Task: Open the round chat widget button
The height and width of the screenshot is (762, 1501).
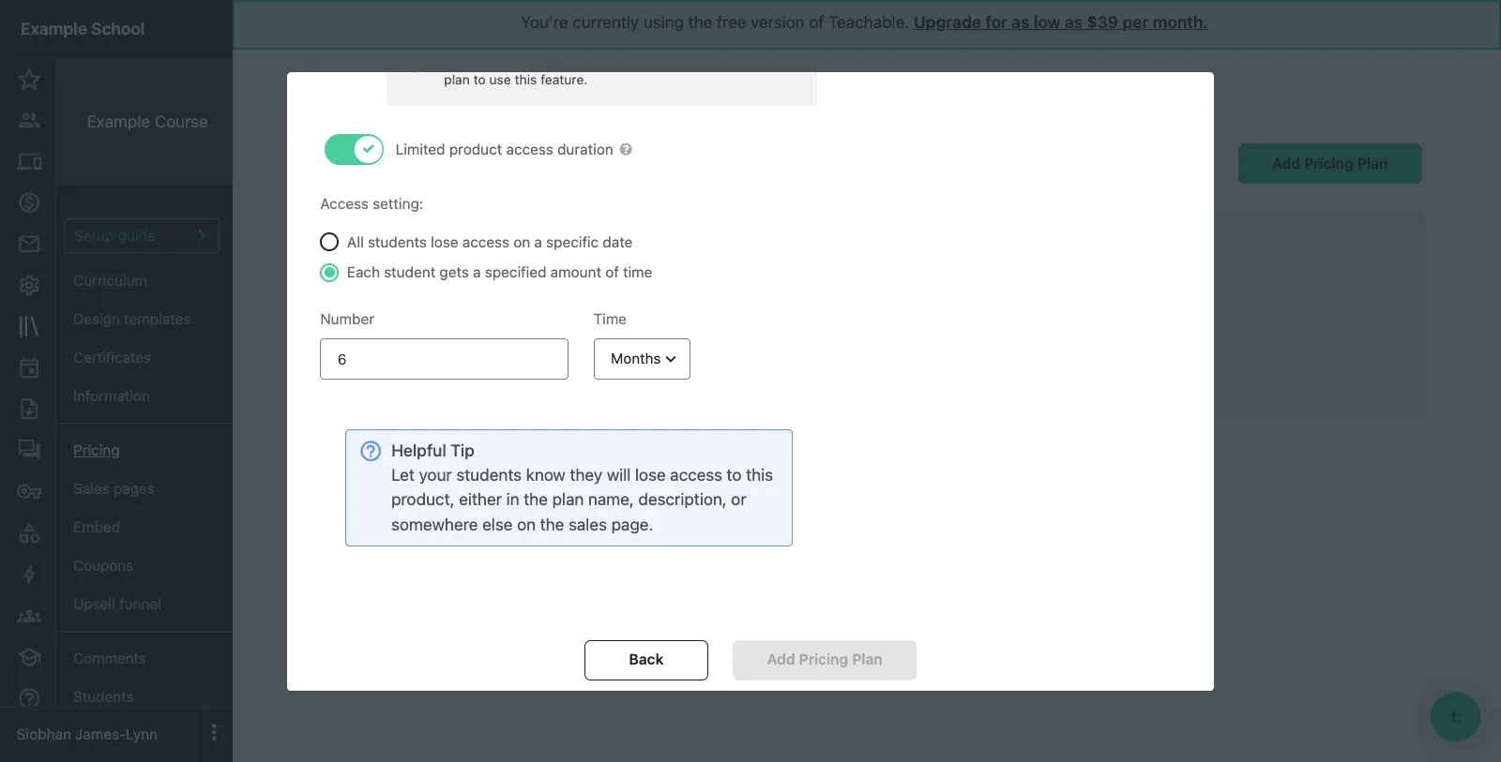Action: pos(1455,717)
